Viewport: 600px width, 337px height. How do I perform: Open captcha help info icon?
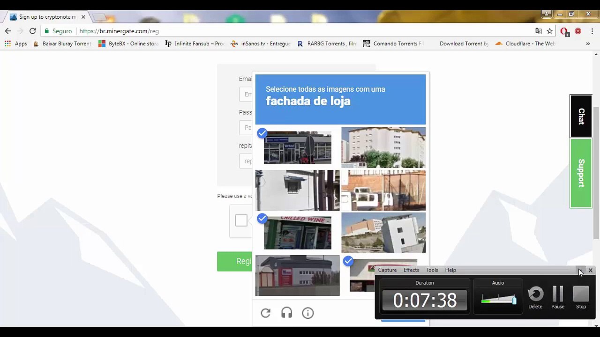coord(308,313)
